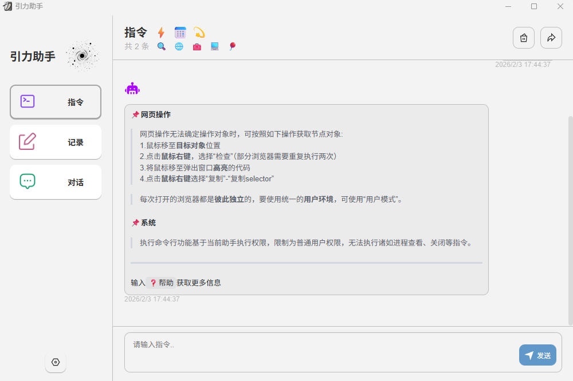573x381 pixels.
Task: Click the message timestamp below the card
Action: point(152,299)
